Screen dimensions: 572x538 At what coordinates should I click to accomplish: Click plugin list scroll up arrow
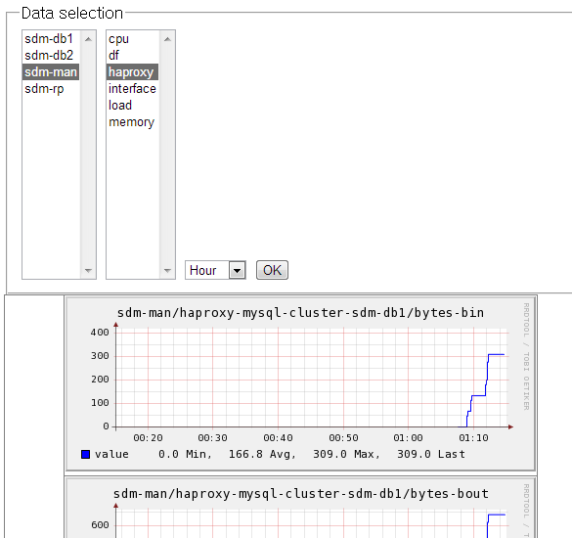pyautogui.click(x=167, y=39)
